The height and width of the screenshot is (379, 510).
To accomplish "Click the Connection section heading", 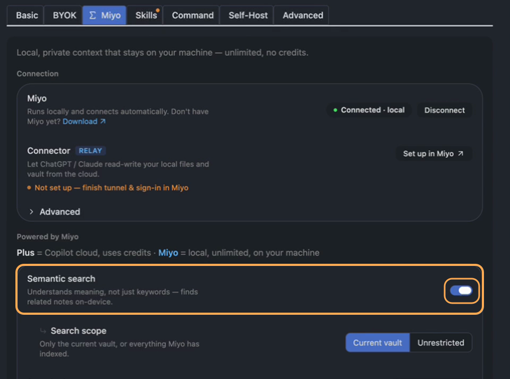I will (38, 74).
